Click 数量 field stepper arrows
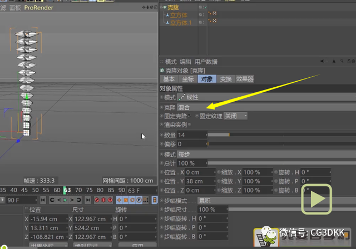 [206, 135]
